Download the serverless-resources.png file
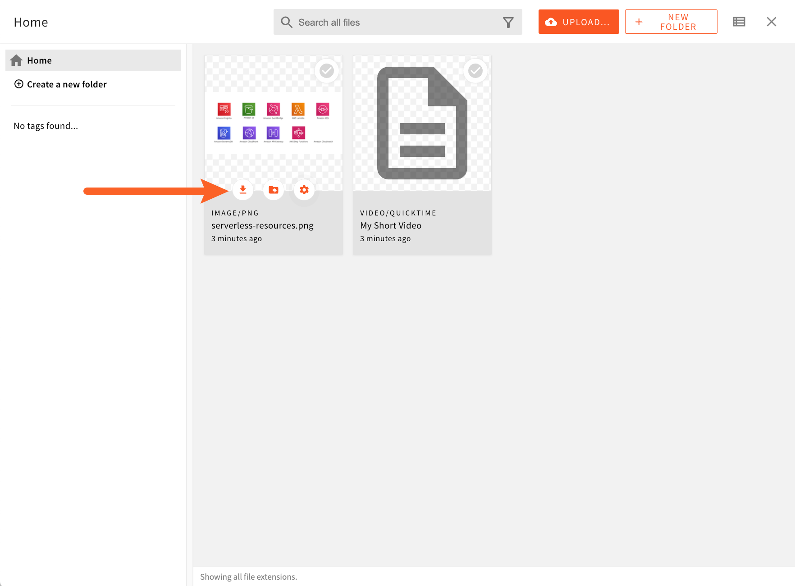This screenshot has width=795, height=586. click(x=243, y=190)
